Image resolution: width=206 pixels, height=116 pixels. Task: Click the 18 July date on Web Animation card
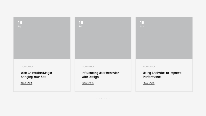pos(20,24)
